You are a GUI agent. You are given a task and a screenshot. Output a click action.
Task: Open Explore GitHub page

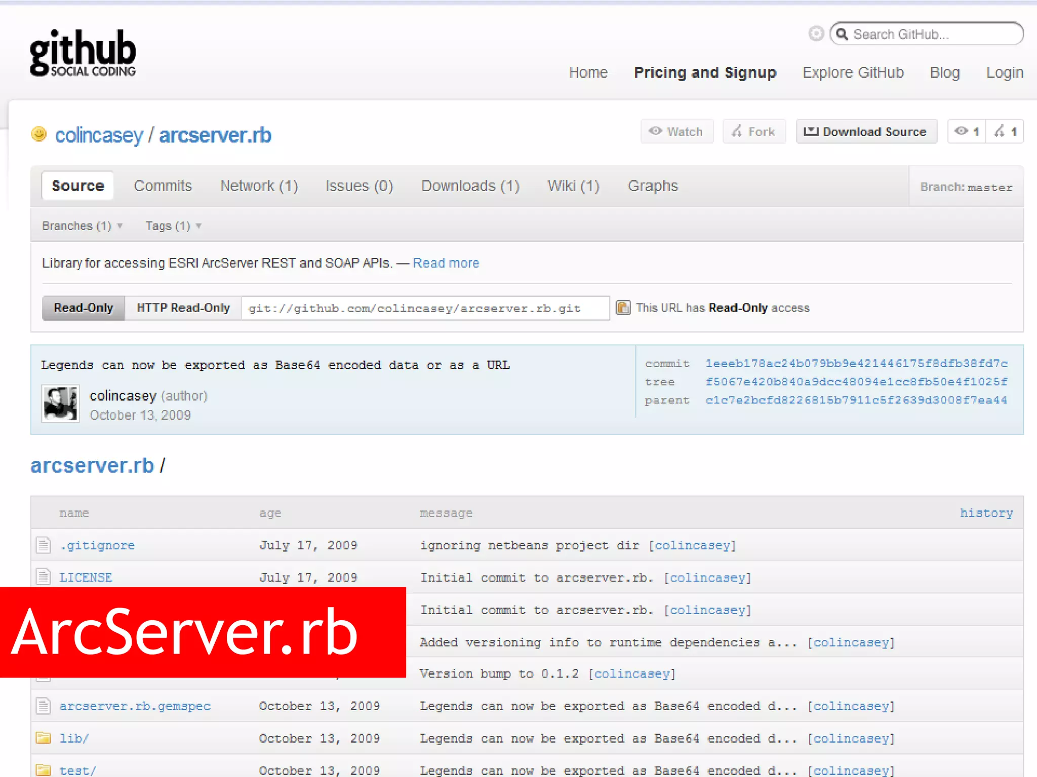tap(853, 72)
